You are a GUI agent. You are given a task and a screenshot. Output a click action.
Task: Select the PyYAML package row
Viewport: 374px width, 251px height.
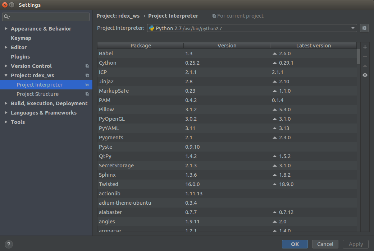[227, 128]
